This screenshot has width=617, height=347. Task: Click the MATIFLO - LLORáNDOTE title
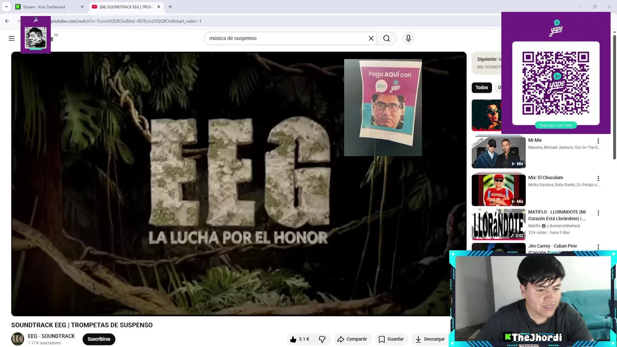(x=557, y=215)
